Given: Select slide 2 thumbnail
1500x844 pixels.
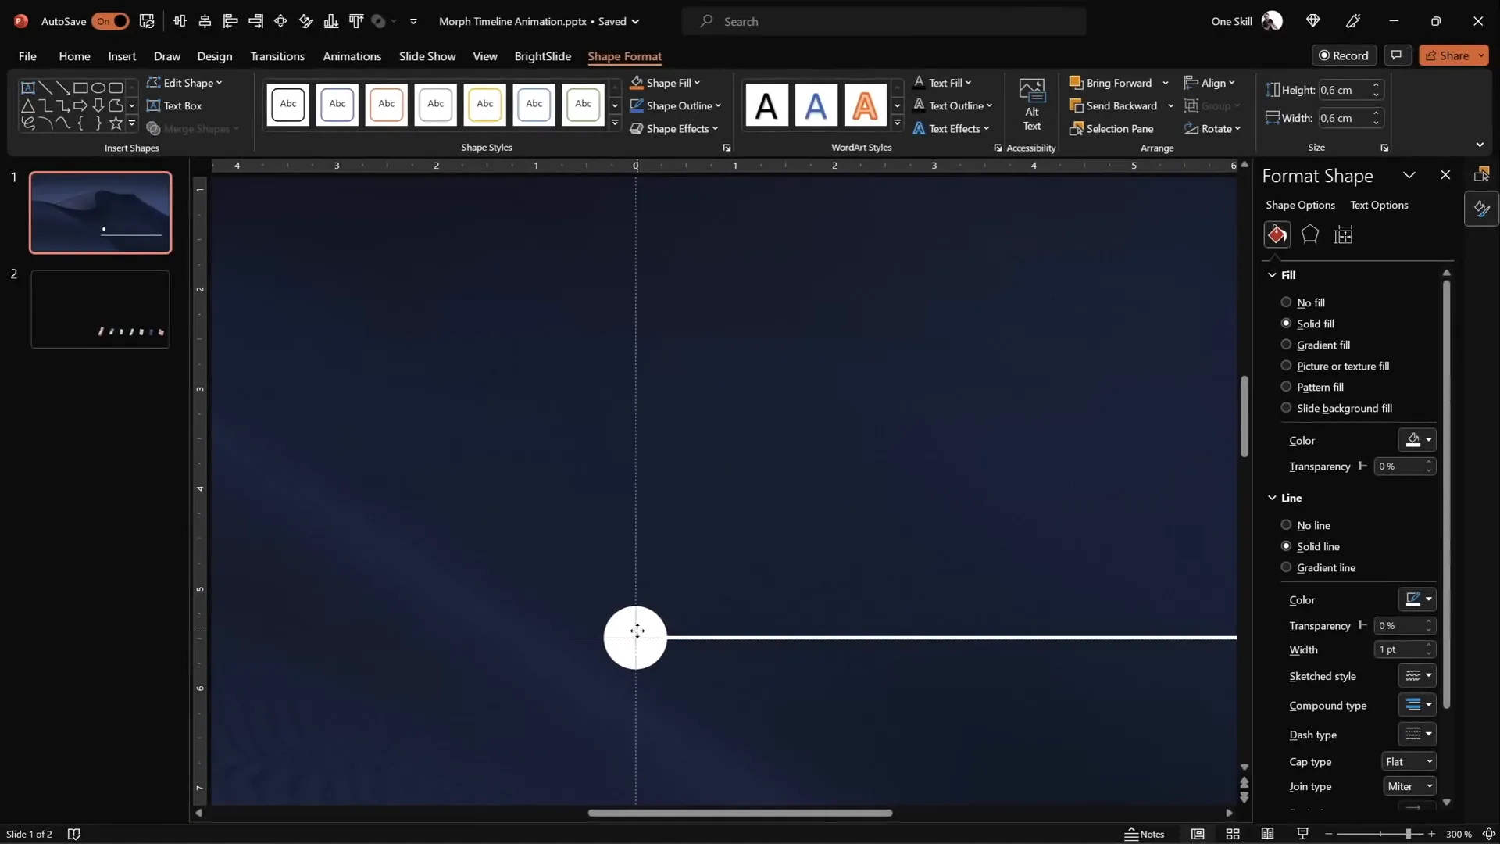Looking at the screenshot, I should click(x=100, y=309).
